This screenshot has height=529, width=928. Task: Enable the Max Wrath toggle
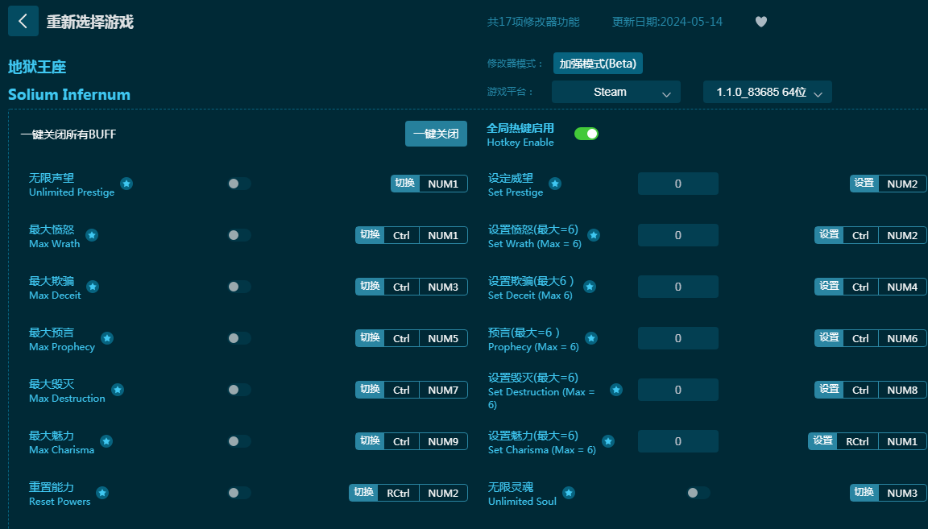click(x=239, y=235)
